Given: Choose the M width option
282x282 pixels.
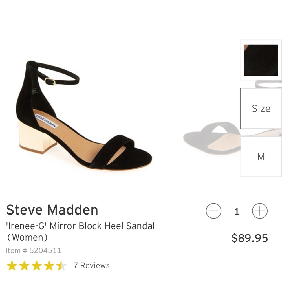Looking at the screenshot, I should (x=261, y=157).
